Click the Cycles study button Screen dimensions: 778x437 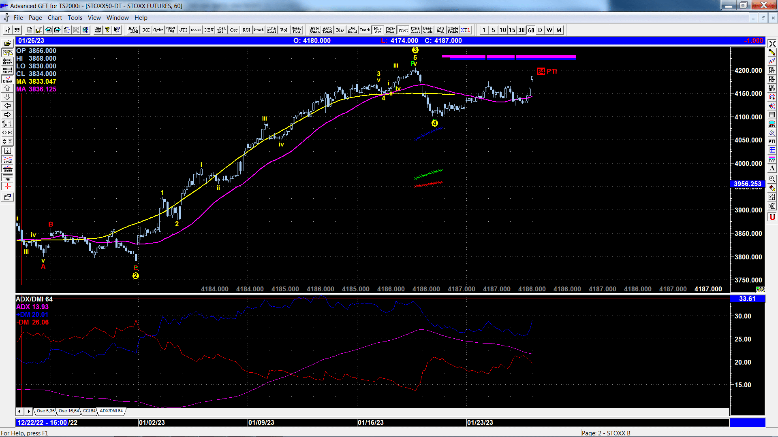click(x=158, y=30)
